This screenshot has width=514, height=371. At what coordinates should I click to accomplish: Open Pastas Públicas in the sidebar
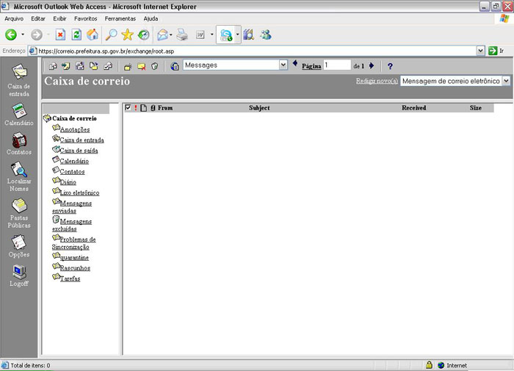pos(19,213)
